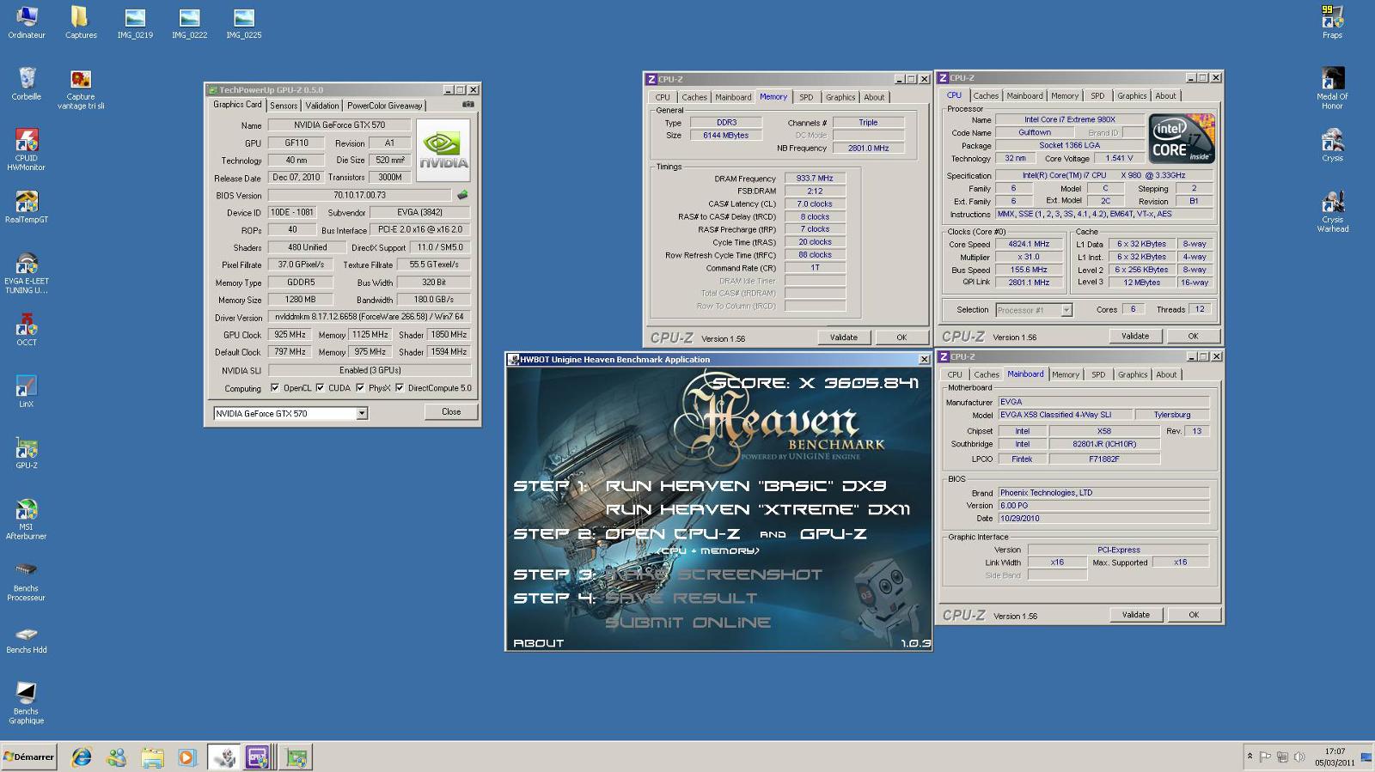Launch Medal Of Honor game shortcut

[x=1332, y=88]
